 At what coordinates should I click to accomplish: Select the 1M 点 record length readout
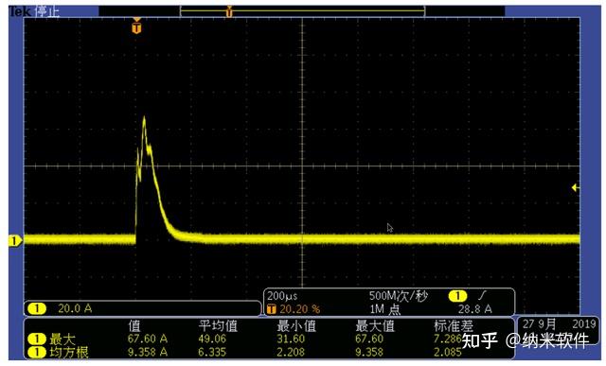click(x=385, y=309)
